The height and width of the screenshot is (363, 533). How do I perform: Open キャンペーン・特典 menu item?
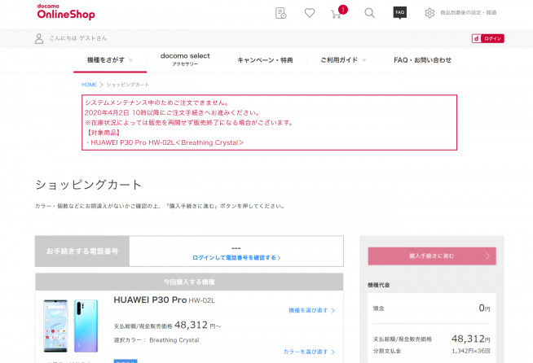(x=265, y=60)
